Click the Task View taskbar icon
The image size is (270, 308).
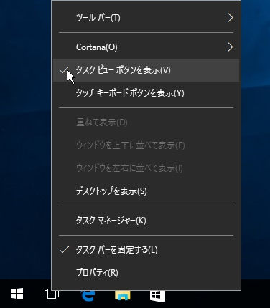(x=52, y=294)
